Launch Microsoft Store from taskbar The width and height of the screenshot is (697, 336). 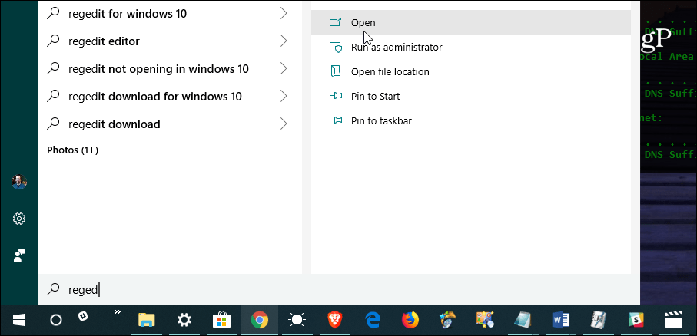pos(221,320)
